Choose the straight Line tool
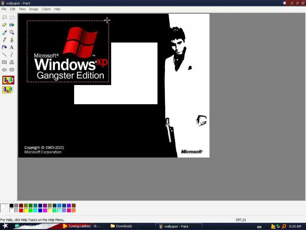The image size is (306, 230). pos(4,55)
